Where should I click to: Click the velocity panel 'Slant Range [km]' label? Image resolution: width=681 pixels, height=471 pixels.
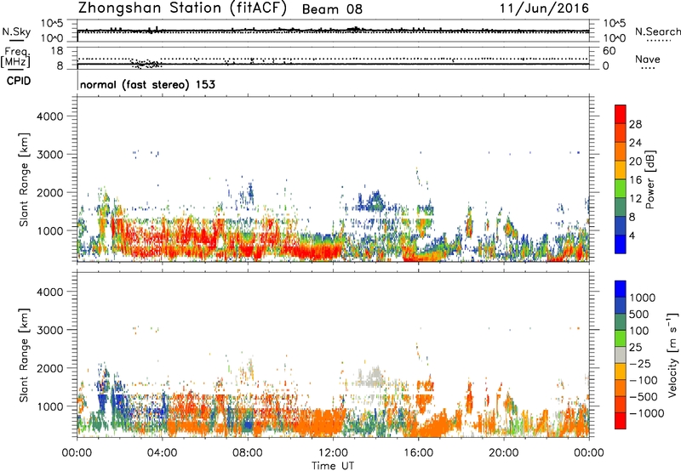24,355
